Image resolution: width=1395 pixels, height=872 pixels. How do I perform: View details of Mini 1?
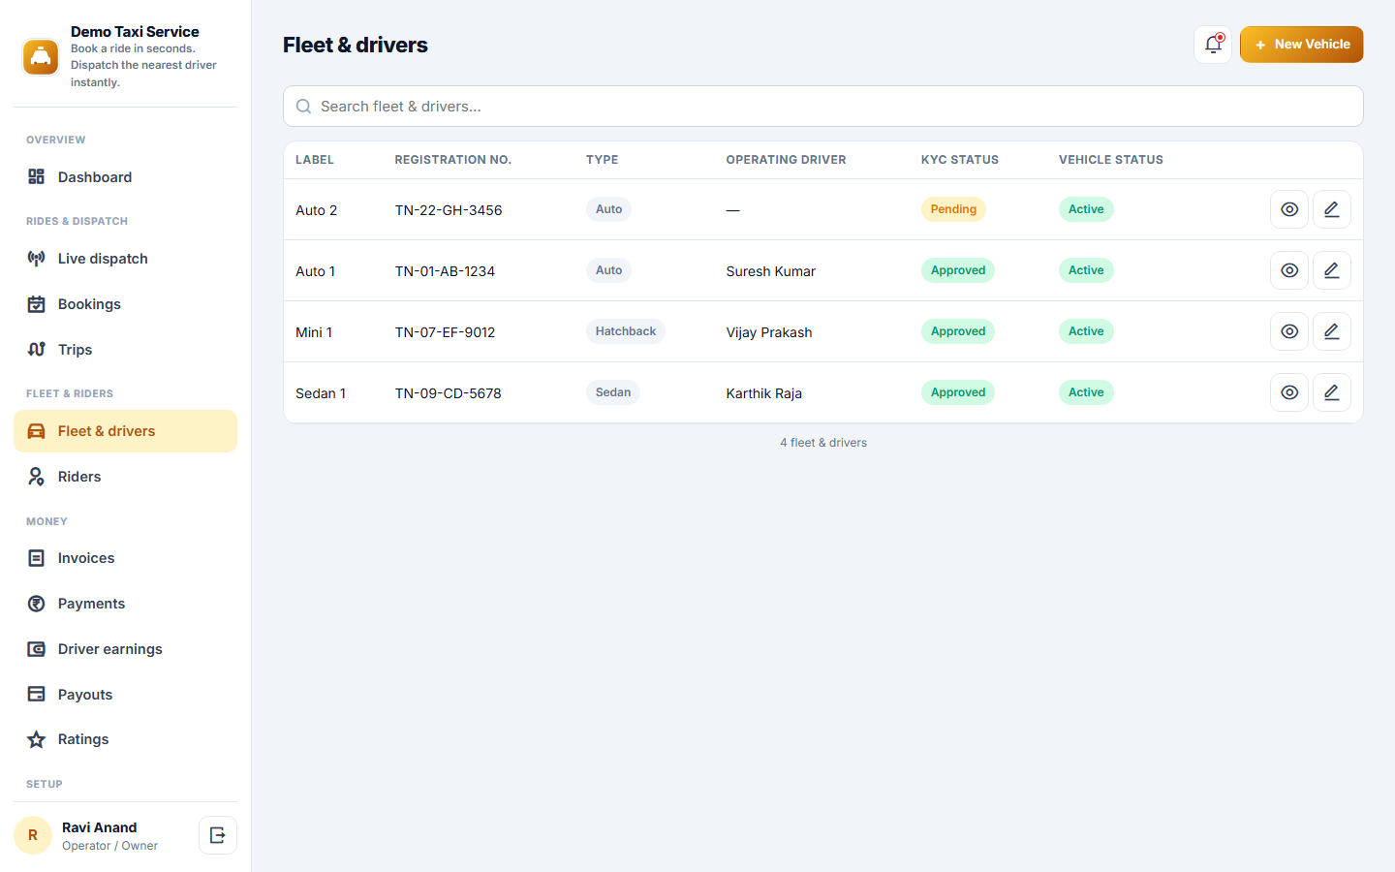(x=1289, y=331)
